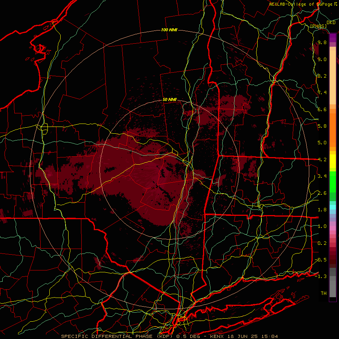Click the orange legend color band

click(333, 130)
